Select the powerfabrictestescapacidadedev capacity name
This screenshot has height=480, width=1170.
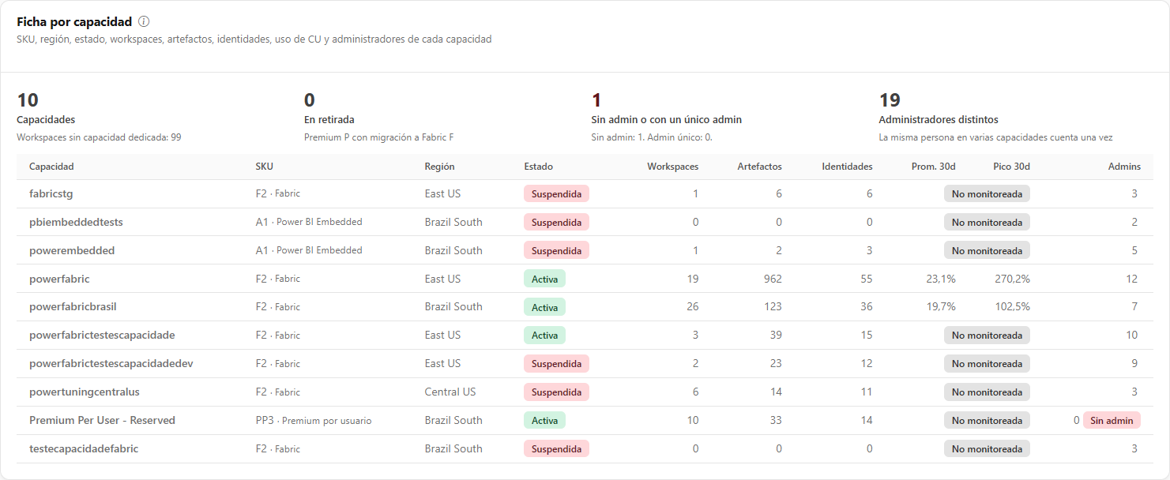111,363
